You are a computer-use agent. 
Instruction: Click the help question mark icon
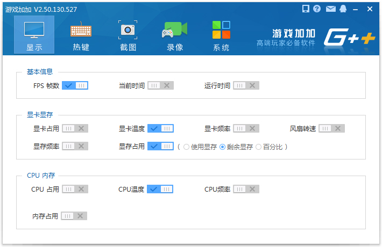pos(317,9)
